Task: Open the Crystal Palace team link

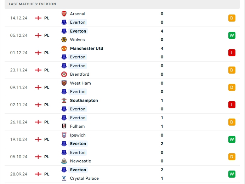Action: tap(84, 178)
